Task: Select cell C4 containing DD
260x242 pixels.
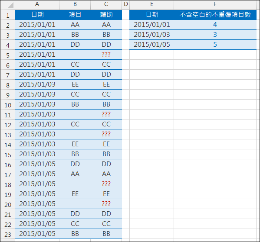Action: 106,45
